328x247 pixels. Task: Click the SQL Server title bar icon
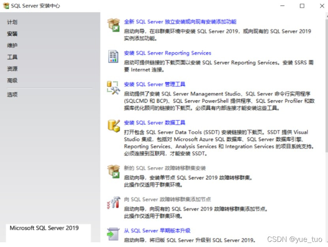6,6
